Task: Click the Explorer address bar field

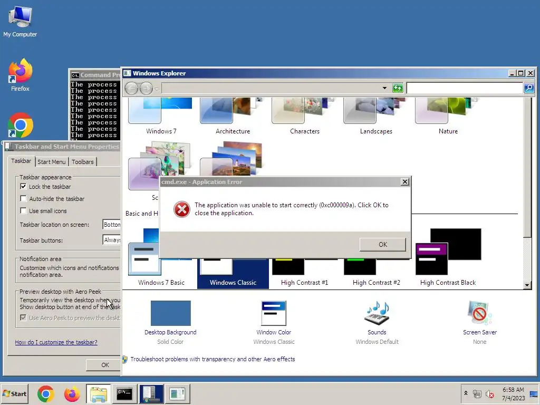Action: tap(272, 88)
